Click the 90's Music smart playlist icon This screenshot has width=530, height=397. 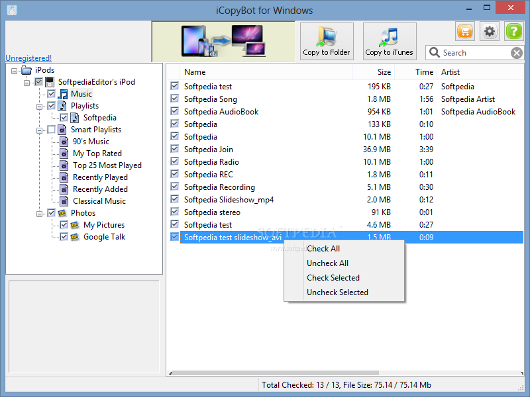[64, 142]
